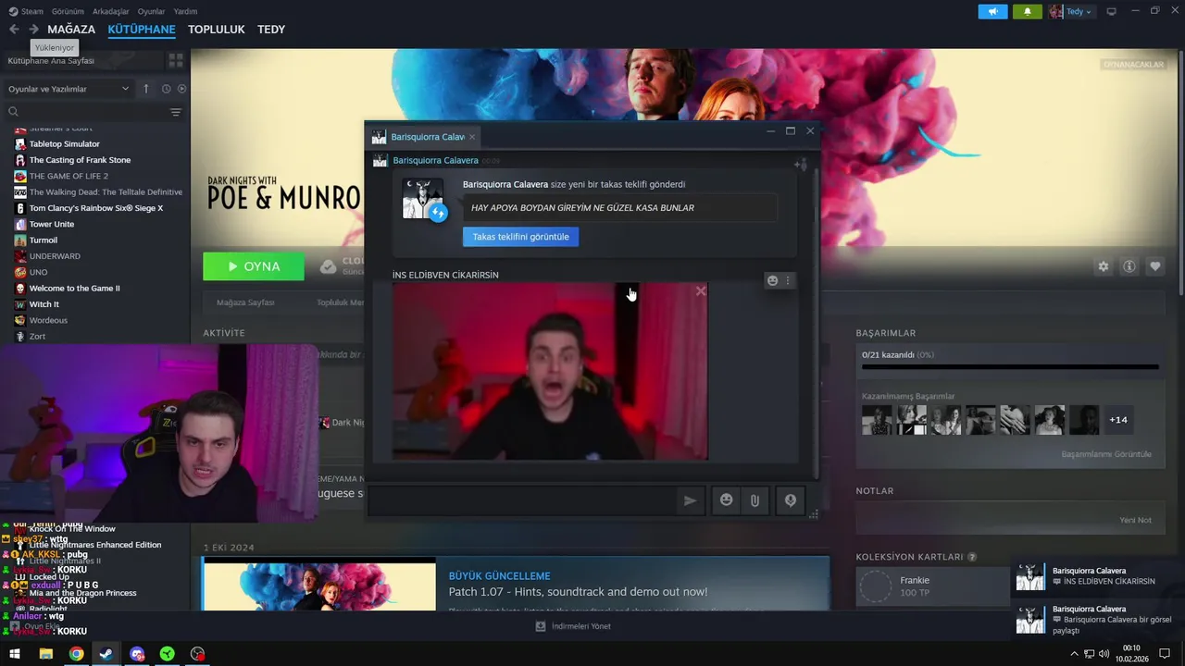Close the Barisquiorra Calavera chat tab
The image size is (1185, 666).
(472, 137)
